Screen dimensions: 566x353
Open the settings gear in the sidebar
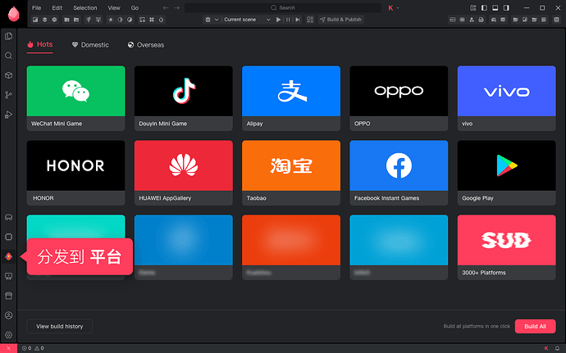click(x=9, y=335)
